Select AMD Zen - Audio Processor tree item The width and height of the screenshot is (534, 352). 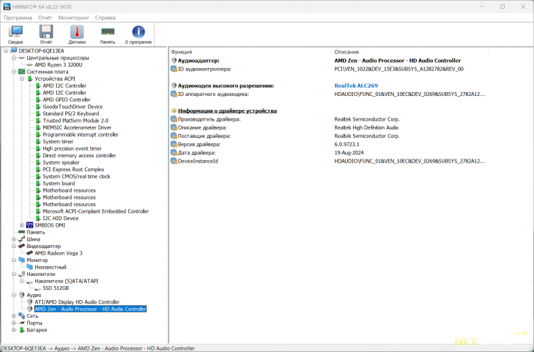click(91, 309)
